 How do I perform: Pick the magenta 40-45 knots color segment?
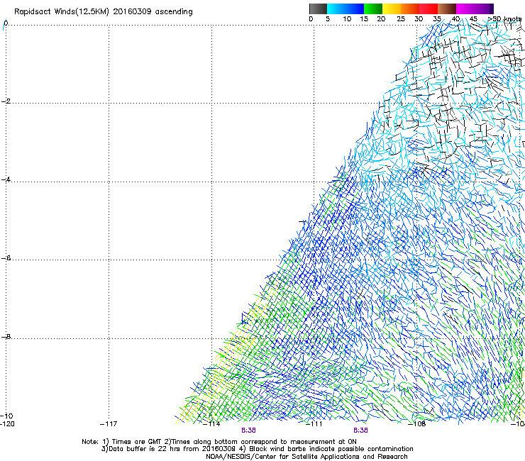pos(465,9)
